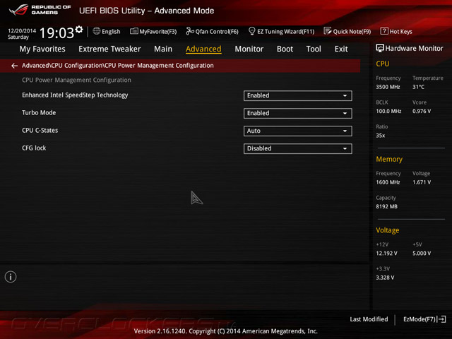Select CFG lock label
Screen dimensions: 452x339
coord(34,148)
